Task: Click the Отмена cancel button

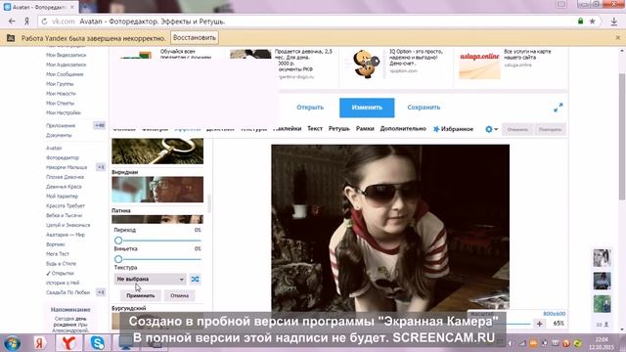Action: tap(179, 295)
